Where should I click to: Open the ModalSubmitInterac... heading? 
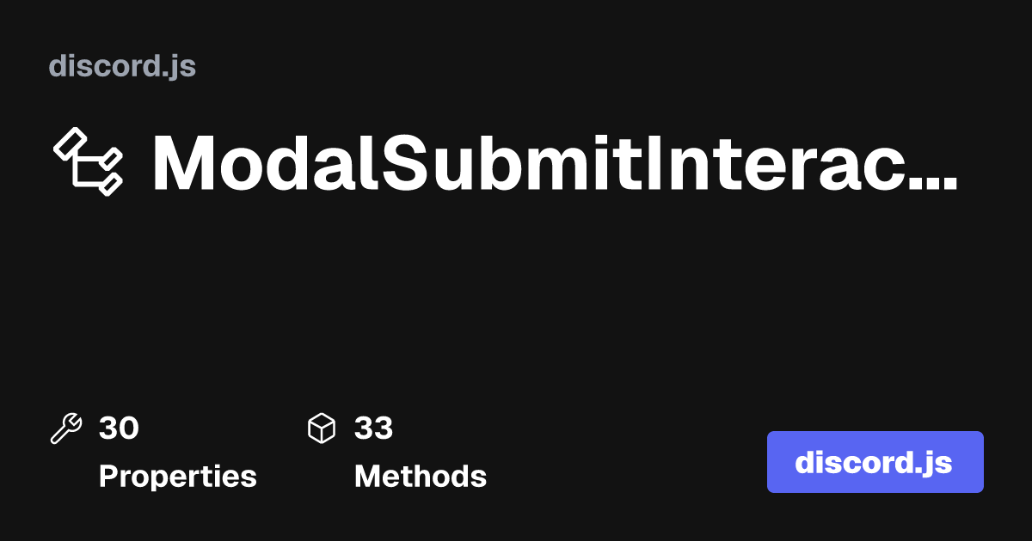point(555,163)
